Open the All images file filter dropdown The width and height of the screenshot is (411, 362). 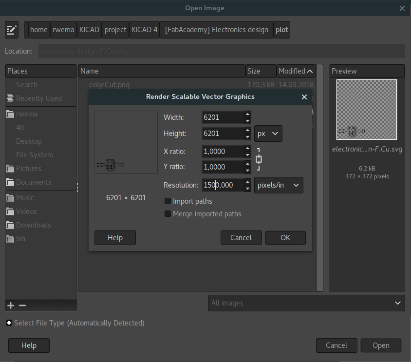pos(306,303)
